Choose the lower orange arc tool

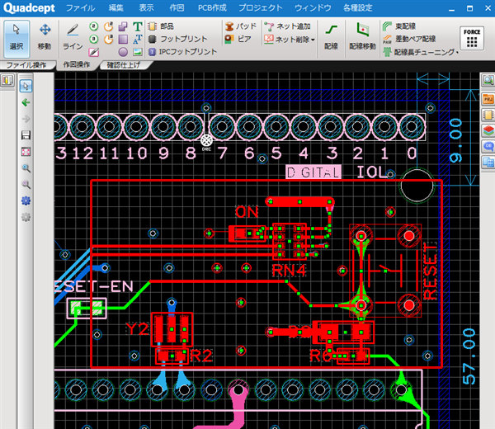pyautogui.click(x=108, y=39)
